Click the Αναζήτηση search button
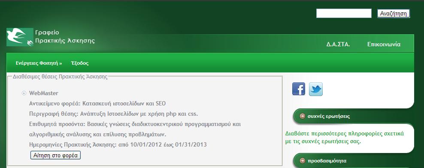The width and height of the screenshot is (424, 168). click(394, 14)
